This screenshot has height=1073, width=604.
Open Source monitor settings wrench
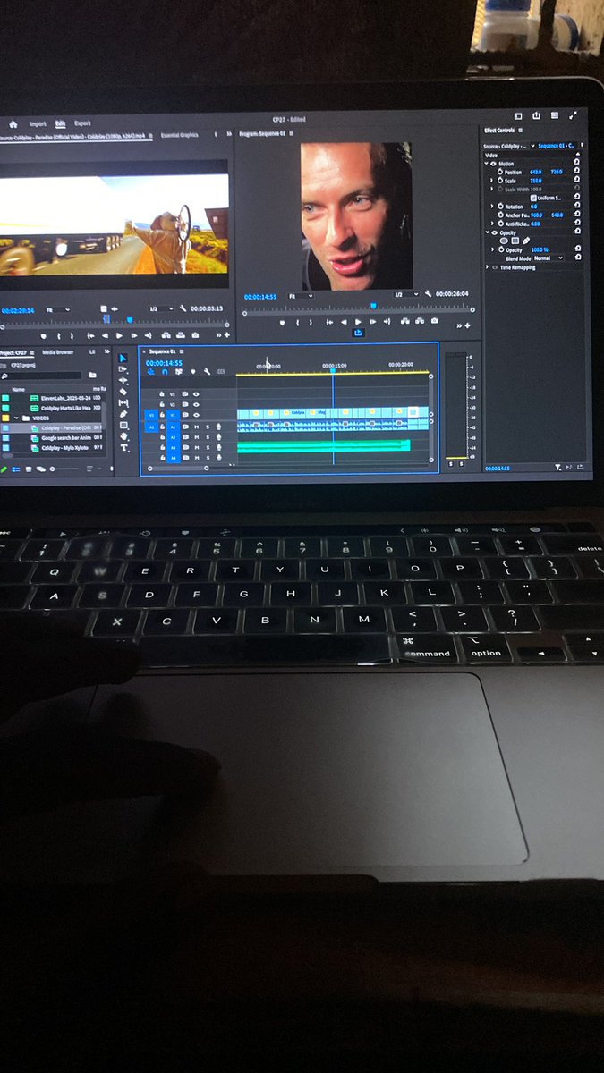tap(183, 308)
